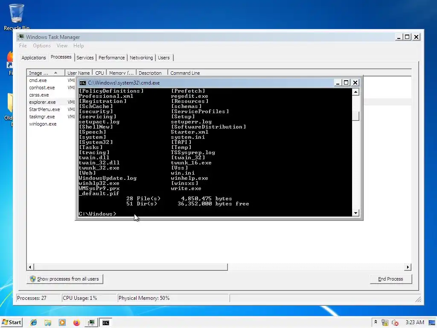
Task: Click the Physical Memory: 50% status entry
Action: tap(173, 298)
